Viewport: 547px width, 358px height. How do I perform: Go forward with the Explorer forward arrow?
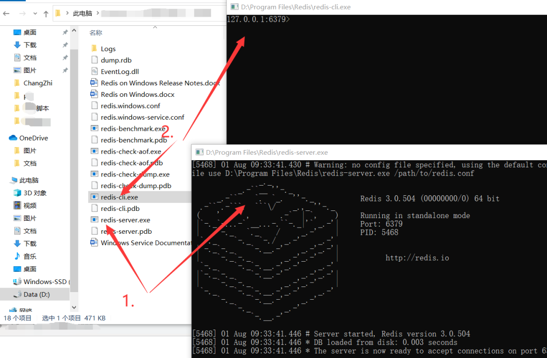pyautogui.click(x=22, y=14)
